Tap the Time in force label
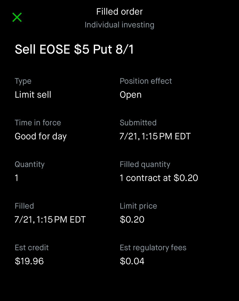This screenshot has width=239, height=301. [x=38, y=123]
